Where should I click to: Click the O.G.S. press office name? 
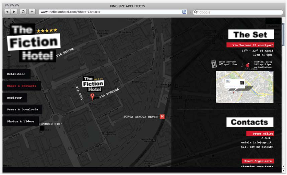266,138
